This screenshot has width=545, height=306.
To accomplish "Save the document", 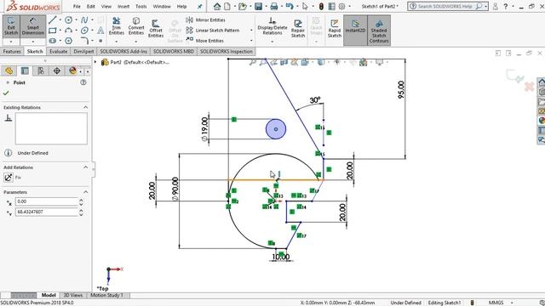I will point(258,6).
